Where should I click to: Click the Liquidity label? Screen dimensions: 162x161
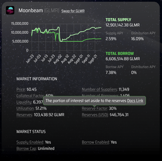pos(24,102)
